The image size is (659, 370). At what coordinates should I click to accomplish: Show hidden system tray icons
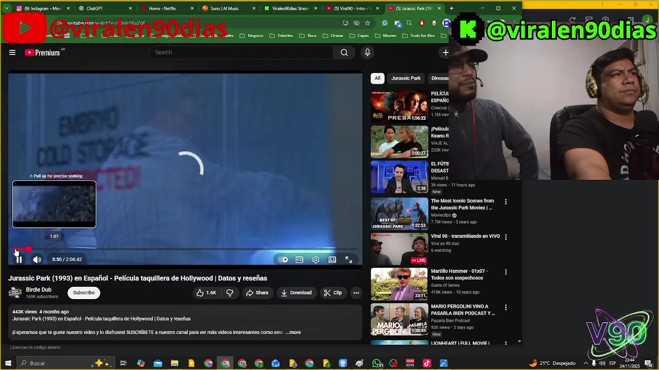[x=585, y=363]
